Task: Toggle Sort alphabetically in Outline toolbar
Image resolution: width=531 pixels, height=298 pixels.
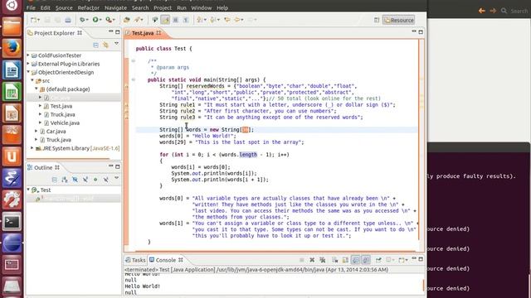Action: (65, 180)
